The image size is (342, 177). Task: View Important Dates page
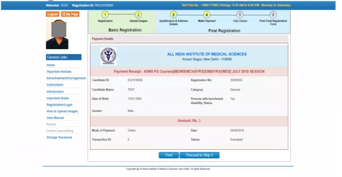(x=57, y=98)
